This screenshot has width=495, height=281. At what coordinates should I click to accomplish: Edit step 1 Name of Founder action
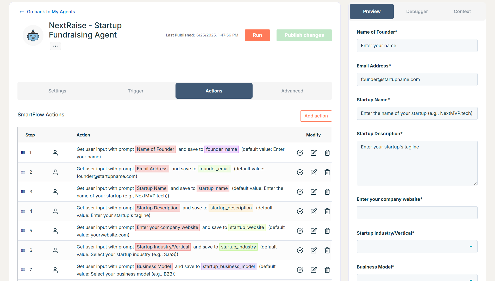click(x=314, y=153)
